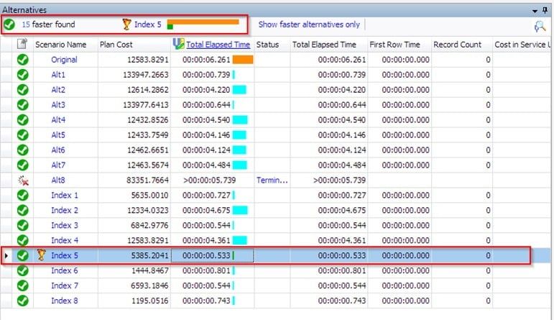Screen dimensions: 554x320
Task: Click the green status icon for Index 4 row
Action: pyautogui.click(x=23, y=240)
